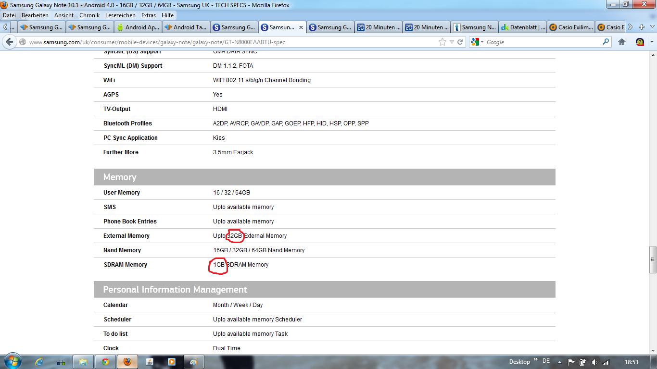The image size is (657, 369).
Task: Switch to Google Chrome in taskbar
Action: (105, 362)
